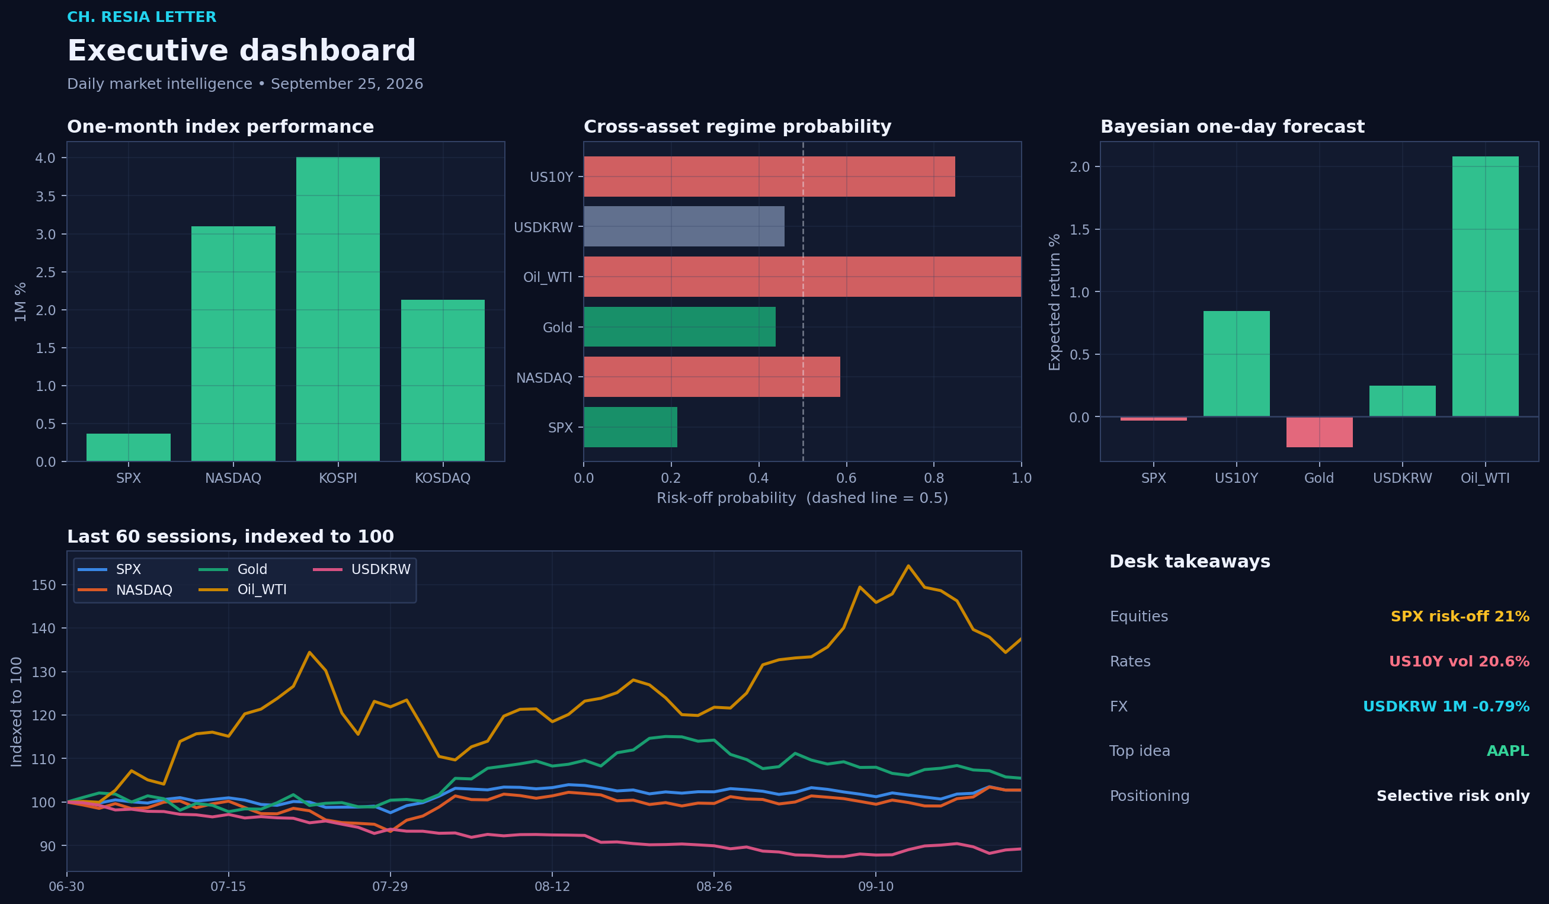Select the US10Y risk-off probability bar
This screenshot has width=1549, height=904.
coord(770,177)
